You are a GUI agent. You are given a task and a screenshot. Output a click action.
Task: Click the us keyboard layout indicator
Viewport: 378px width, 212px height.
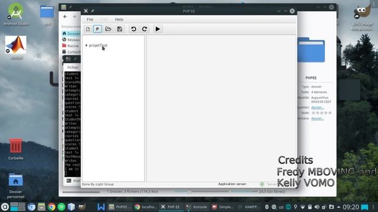281,207
